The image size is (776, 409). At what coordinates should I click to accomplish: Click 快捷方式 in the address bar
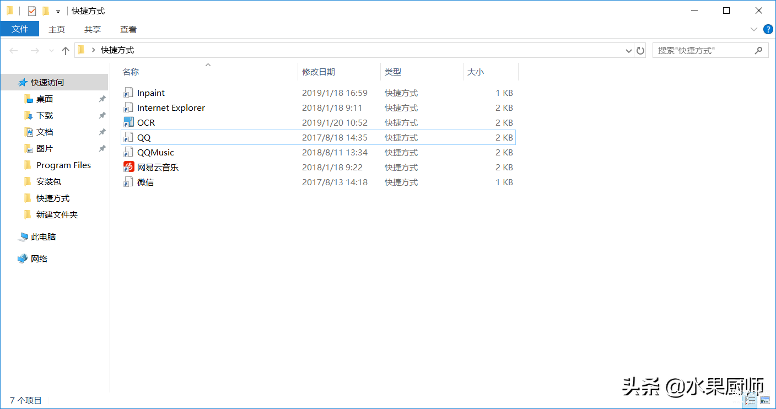117,50
